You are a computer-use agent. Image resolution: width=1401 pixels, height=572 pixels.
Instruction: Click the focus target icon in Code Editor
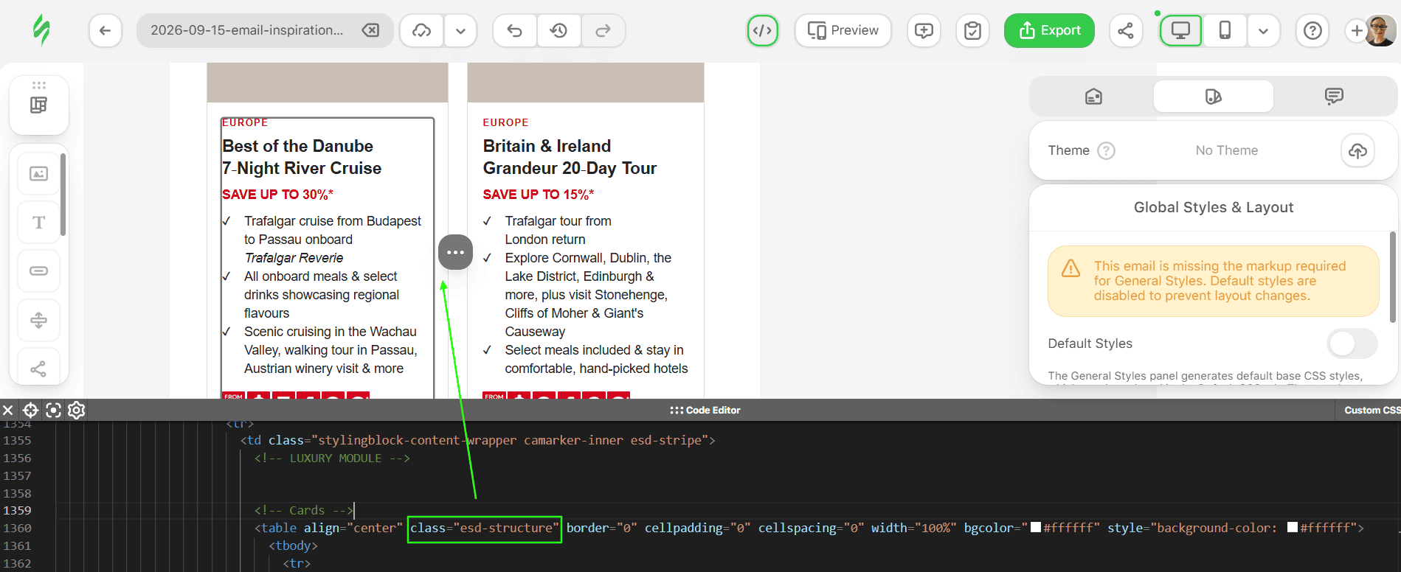point(53,410)
